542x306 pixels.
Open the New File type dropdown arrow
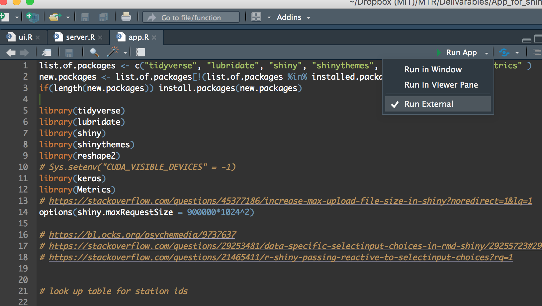[x=17, y=17]
